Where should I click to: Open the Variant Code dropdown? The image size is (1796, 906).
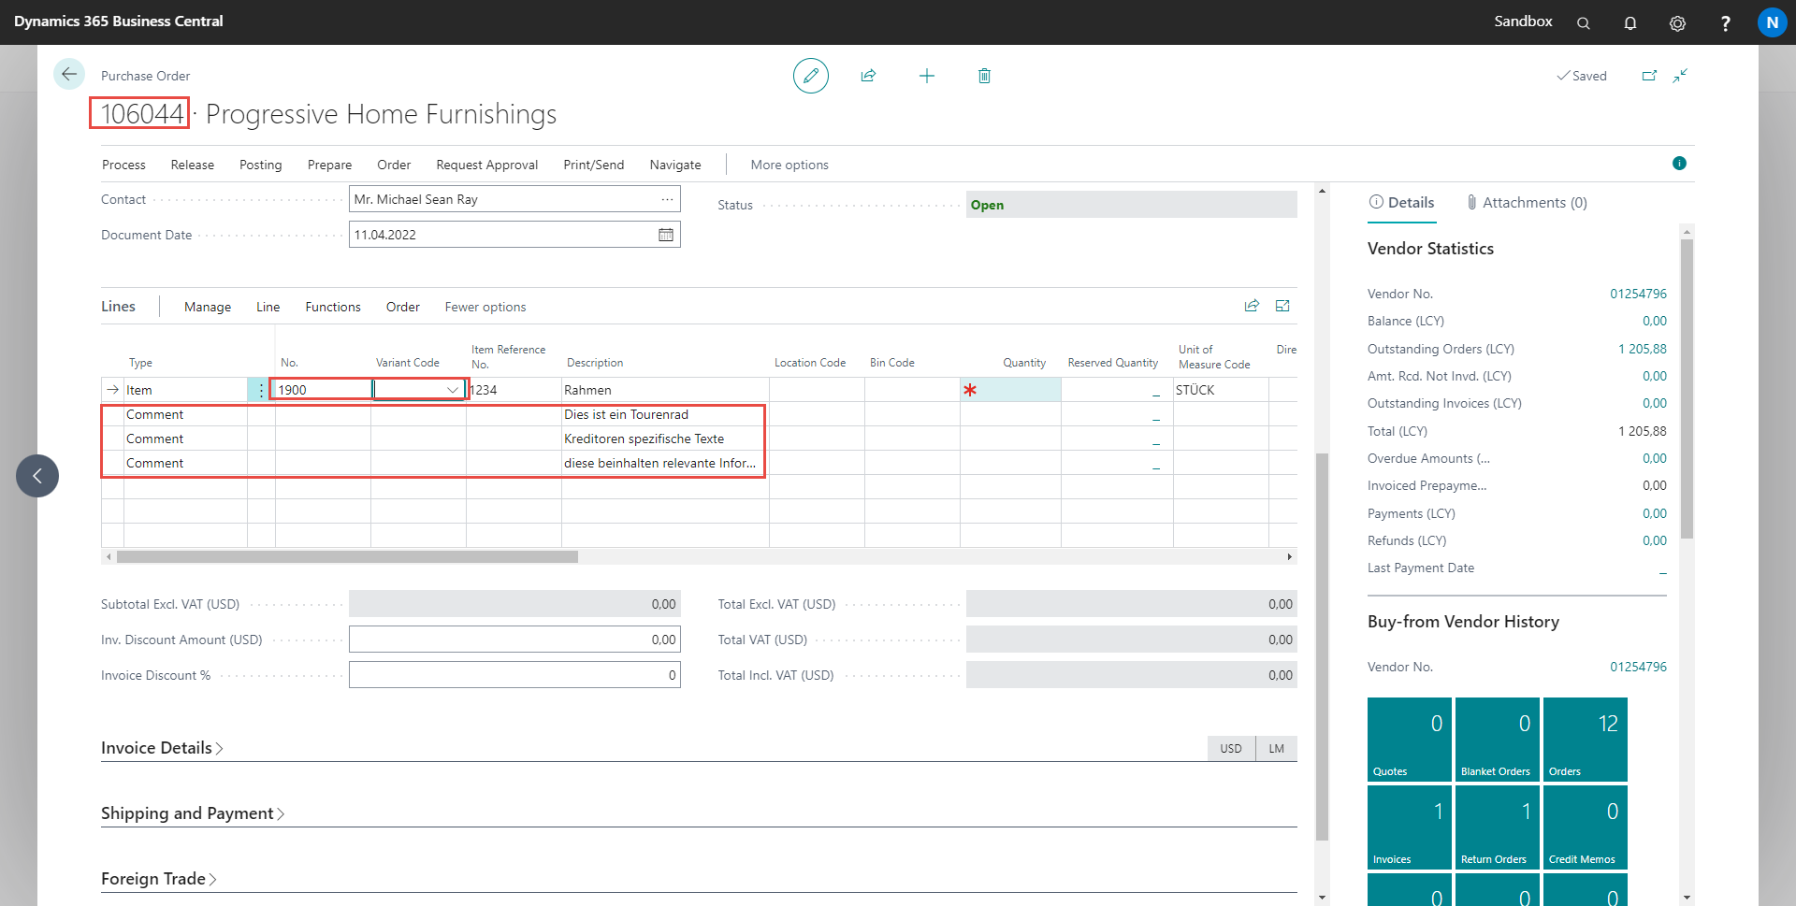click(x=453, y=390)
